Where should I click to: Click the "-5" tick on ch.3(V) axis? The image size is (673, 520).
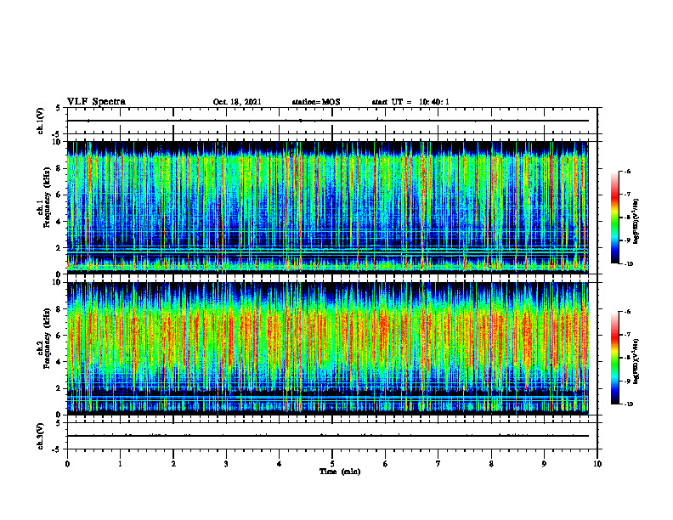click(x=58, y=449)
